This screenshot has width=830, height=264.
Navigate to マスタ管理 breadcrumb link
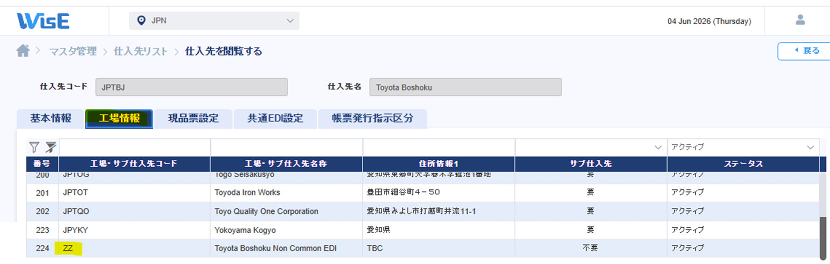click(x=73, y=51)
